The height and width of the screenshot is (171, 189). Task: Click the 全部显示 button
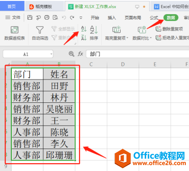pyautogui.click(x=63, y=29)
